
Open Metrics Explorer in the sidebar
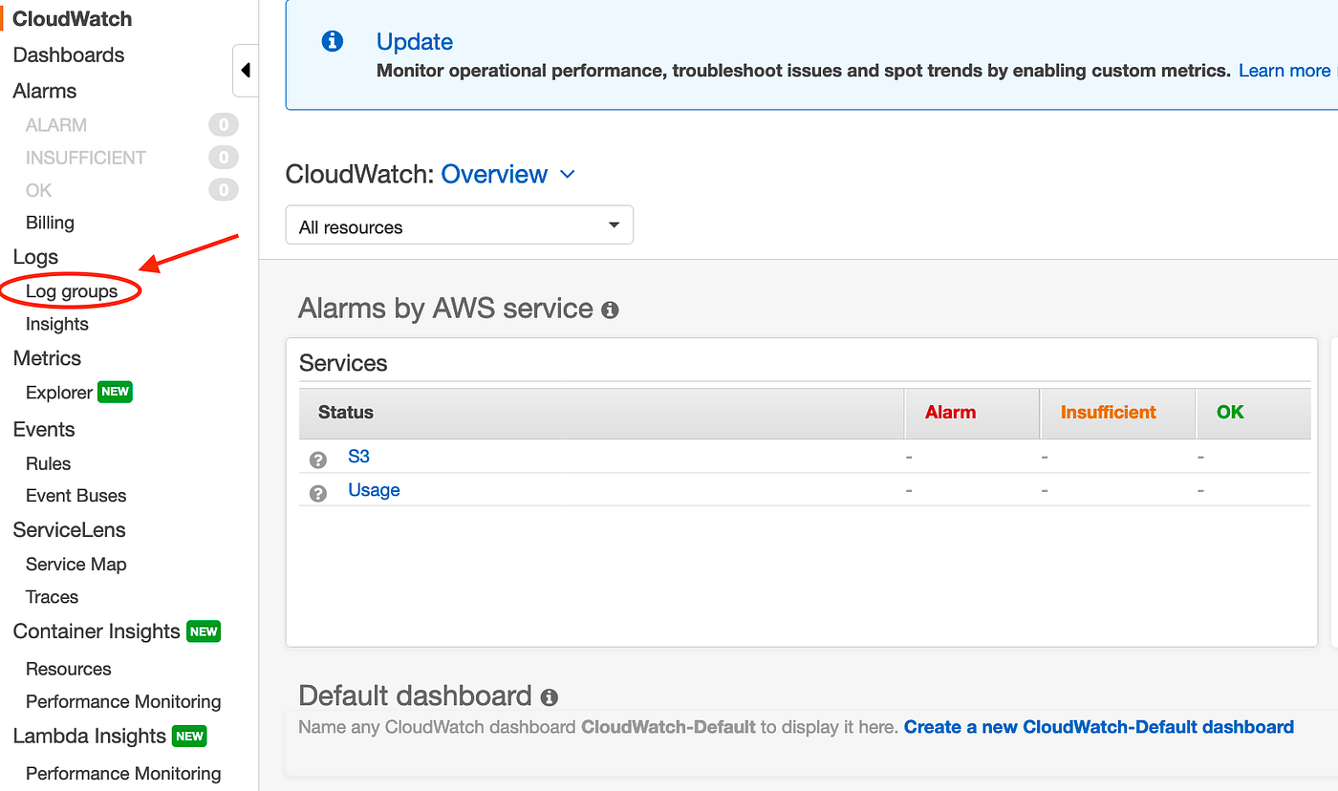click(59, 393)
